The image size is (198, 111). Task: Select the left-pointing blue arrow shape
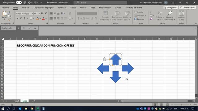103,68
